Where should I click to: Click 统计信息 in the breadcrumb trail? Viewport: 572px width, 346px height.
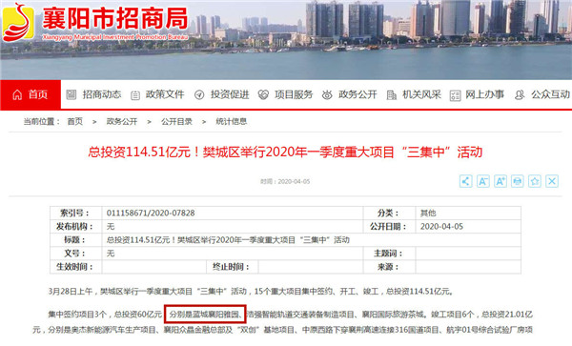tap(232, 121)
